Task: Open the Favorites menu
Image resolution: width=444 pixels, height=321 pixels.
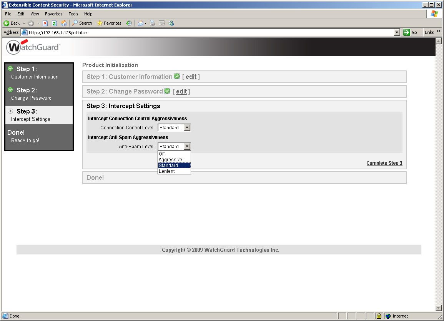Action: [x=53, y=14]
